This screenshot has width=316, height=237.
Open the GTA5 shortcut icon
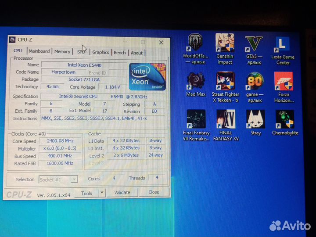click(x=254, y=43)
